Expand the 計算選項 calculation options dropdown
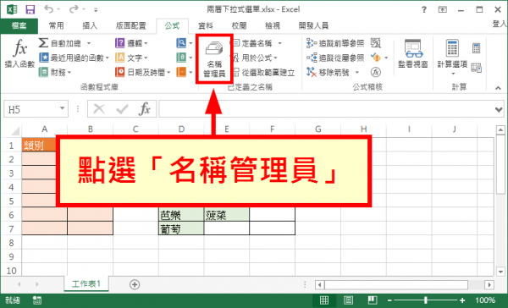The image size is (508, 308). (x=453, y=74)
